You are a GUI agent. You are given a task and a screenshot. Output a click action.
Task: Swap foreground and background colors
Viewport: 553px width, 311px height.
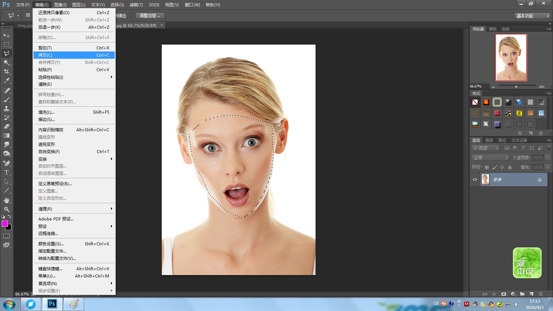tap(9, 216)
